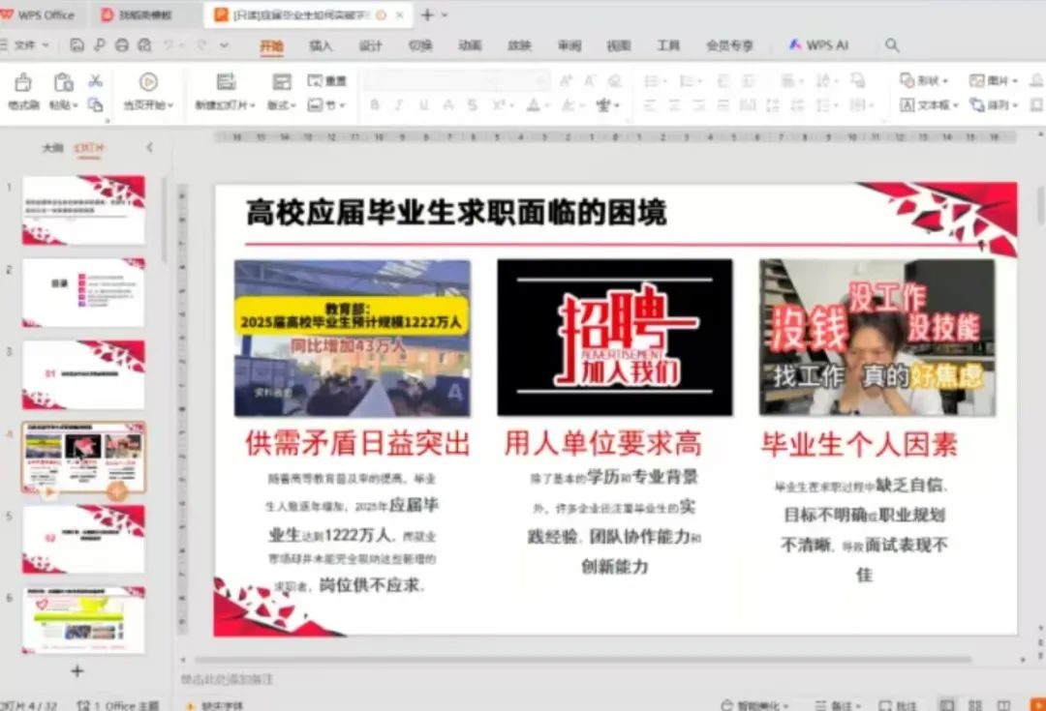Switch to slide sorter grid view

975,705
